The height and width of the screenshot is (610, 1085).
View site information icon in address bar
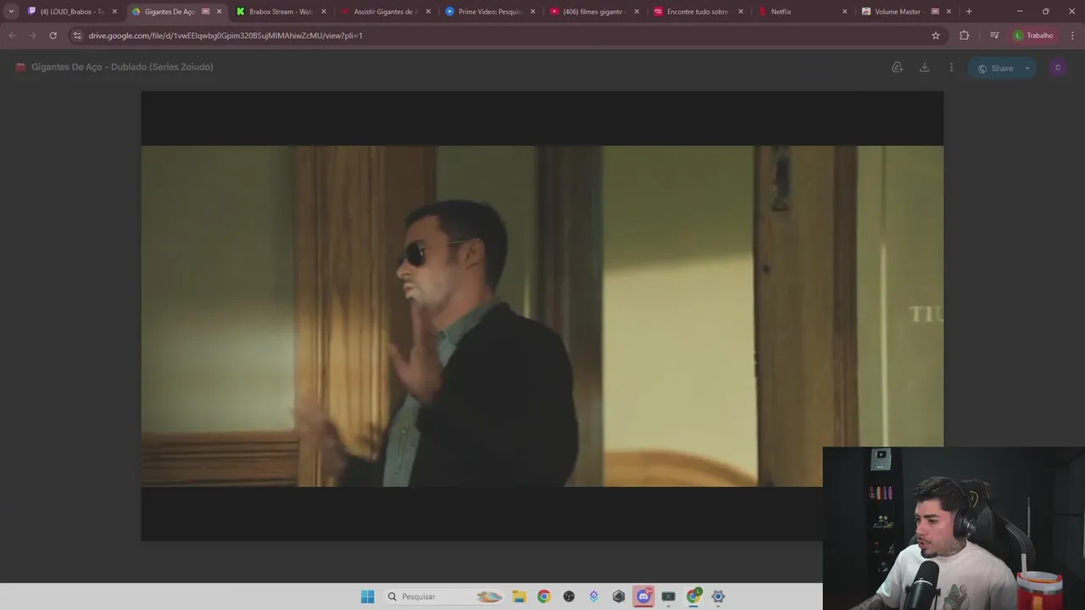(x=77, y=36)
